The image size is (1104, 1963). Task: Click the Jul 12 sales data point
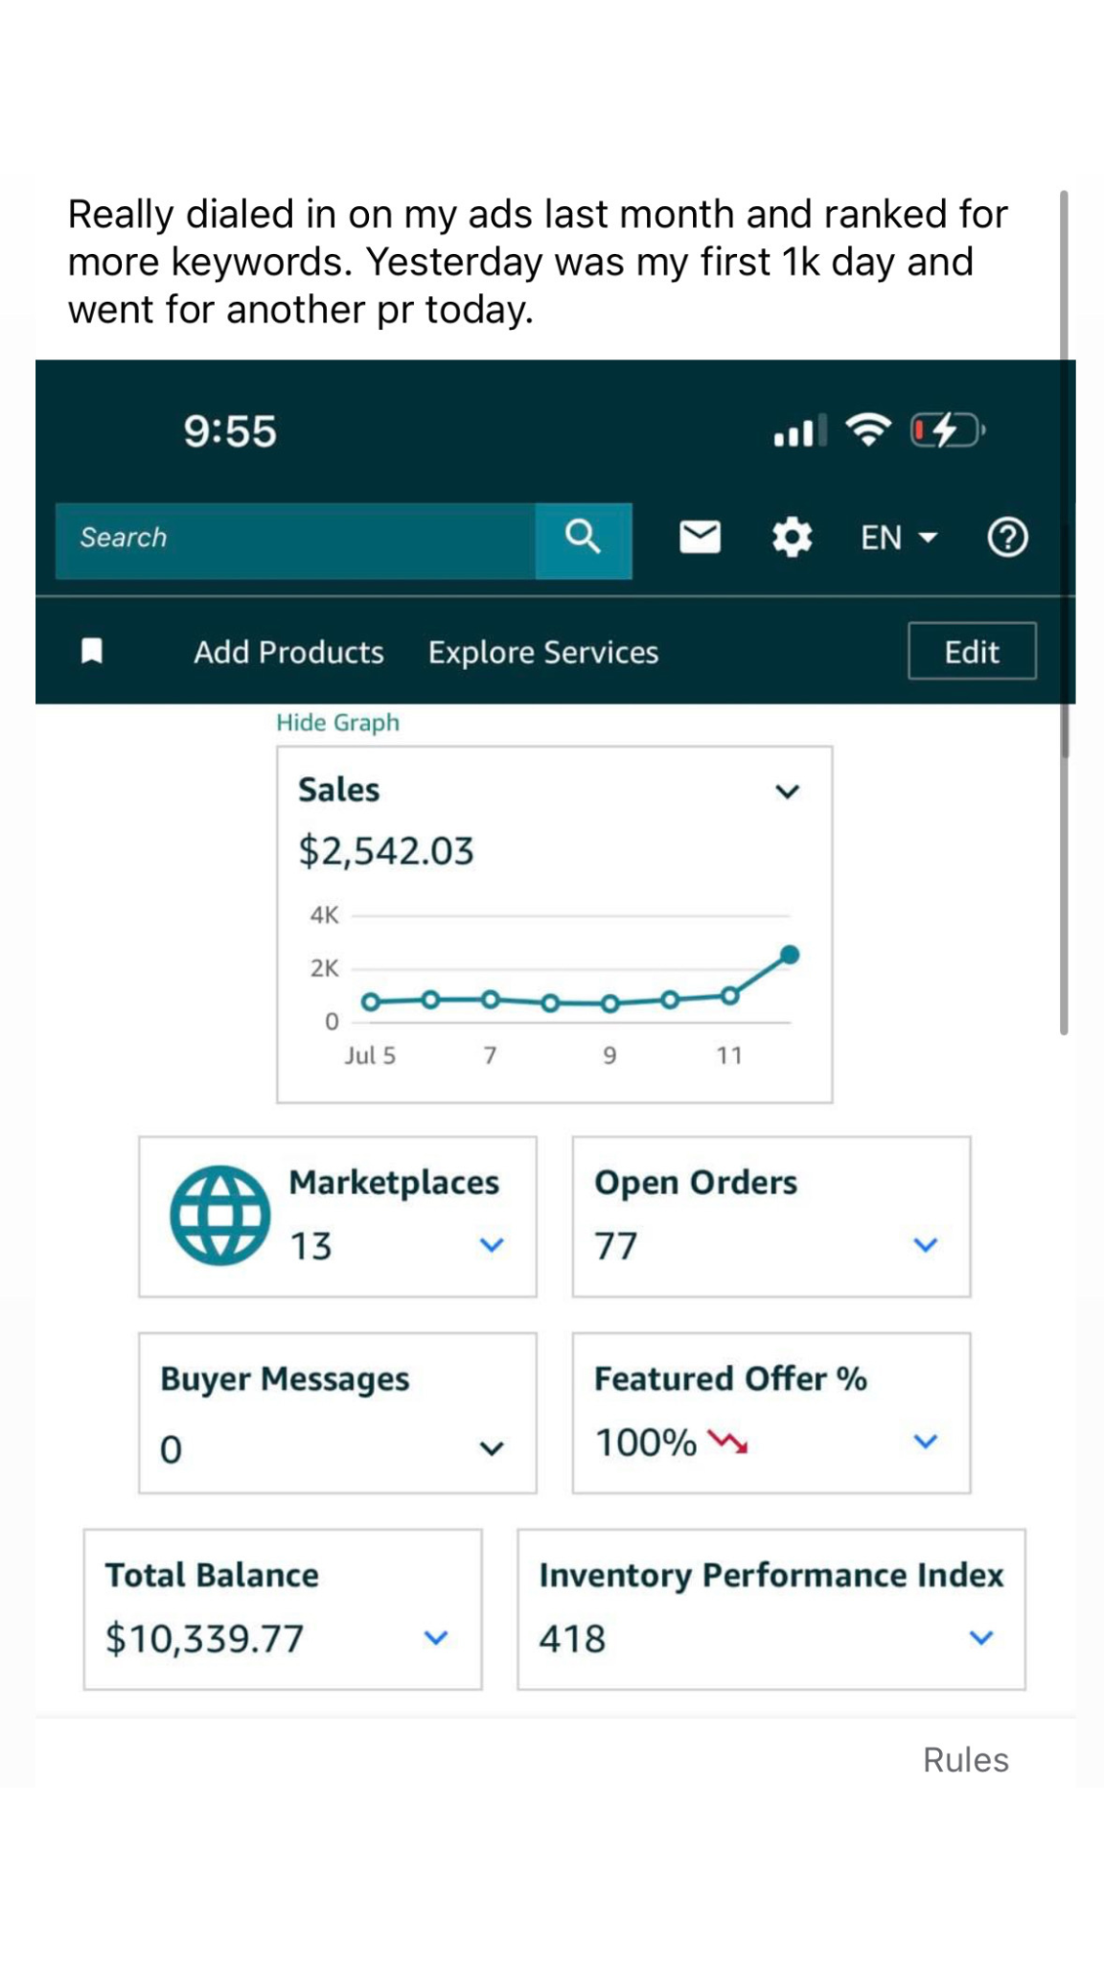(x=790, y=955)
